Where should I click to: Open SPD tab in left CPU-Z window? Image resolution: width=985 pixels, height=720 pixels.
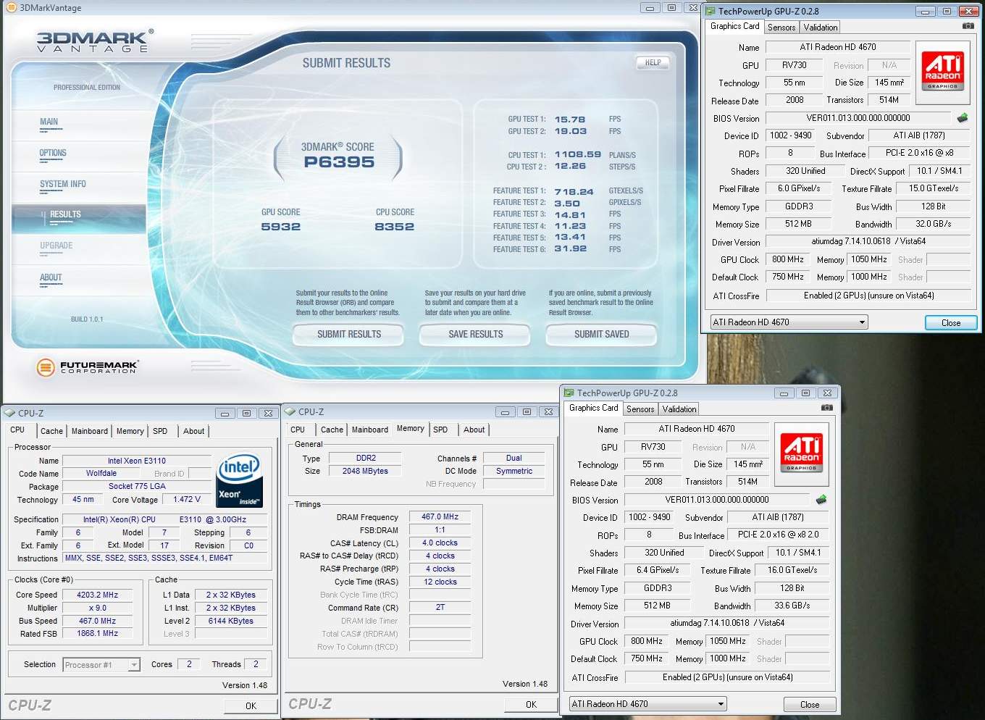click(x=160, y=431)
